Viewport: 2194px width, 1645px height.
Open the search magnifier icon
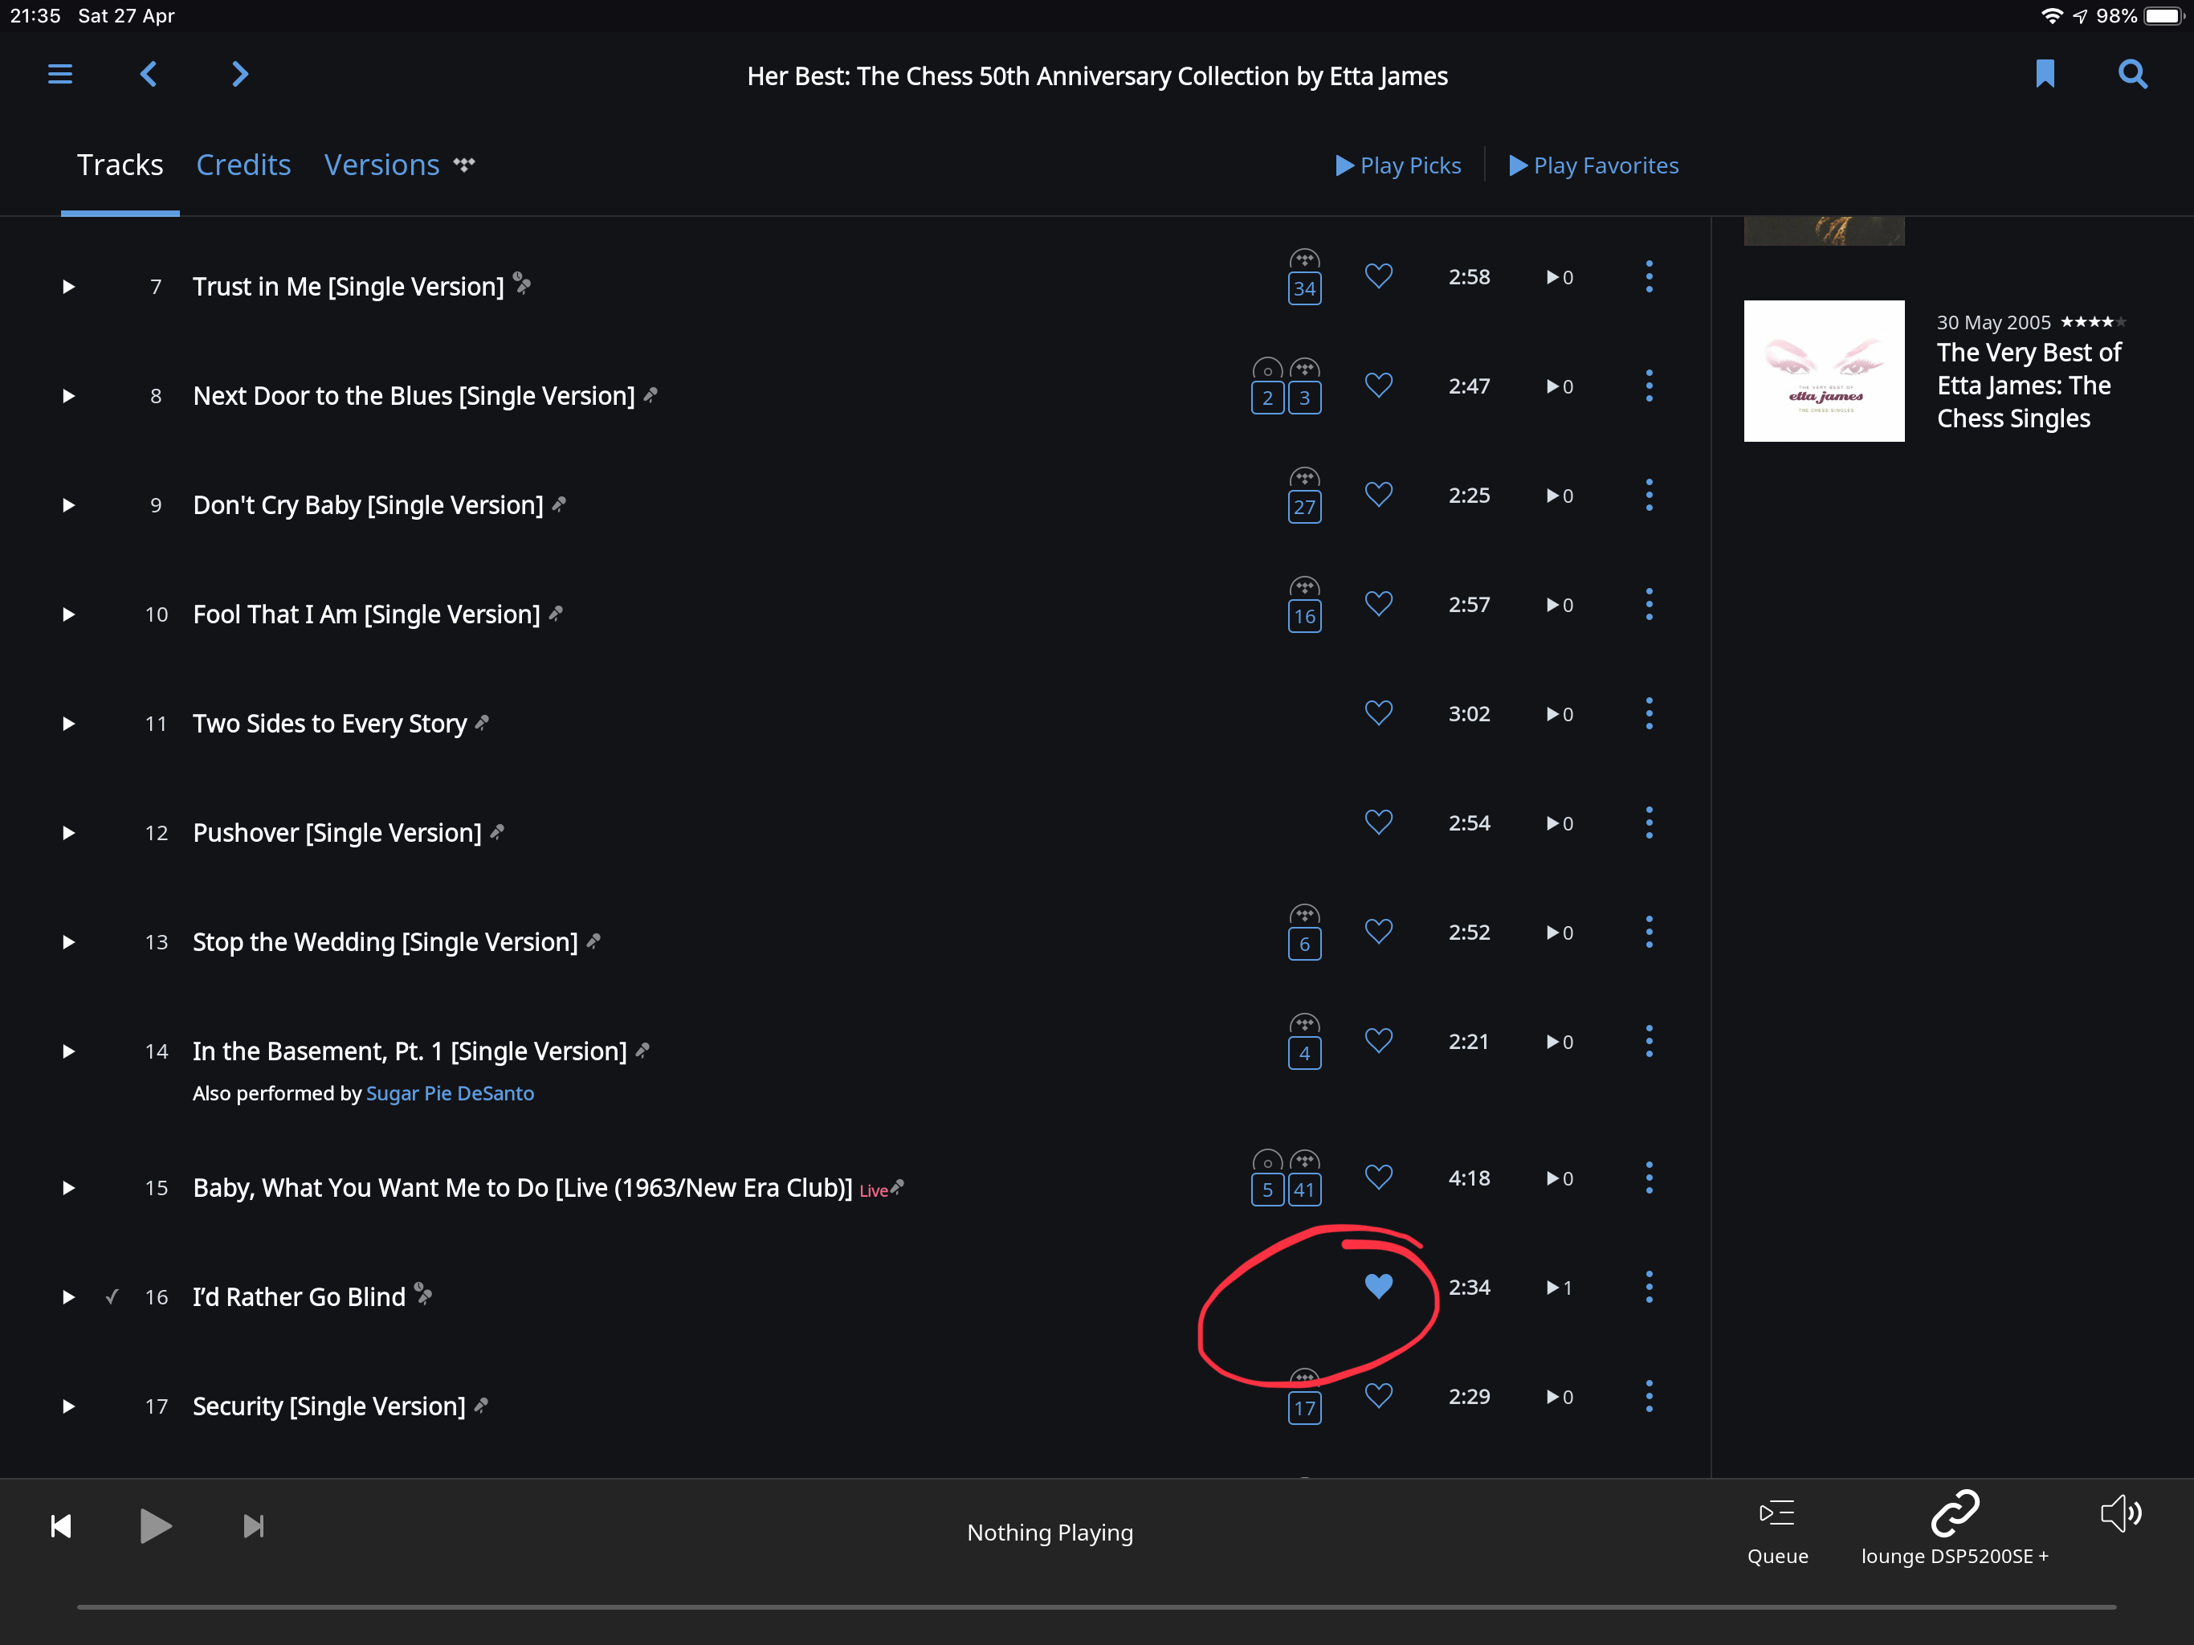point(2132,75)
